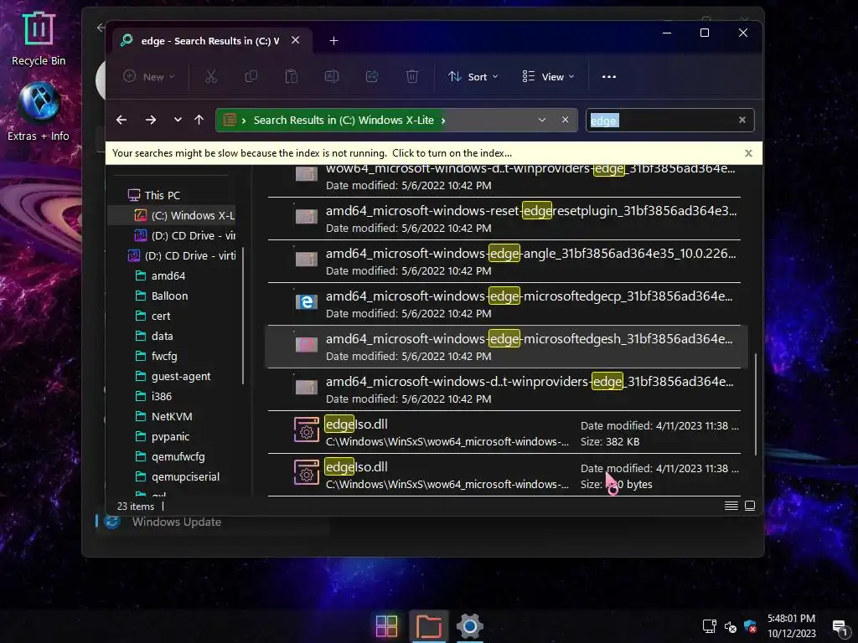Click the search results address bar icon
Screen dimensions: 858x643
coord(230,120)
